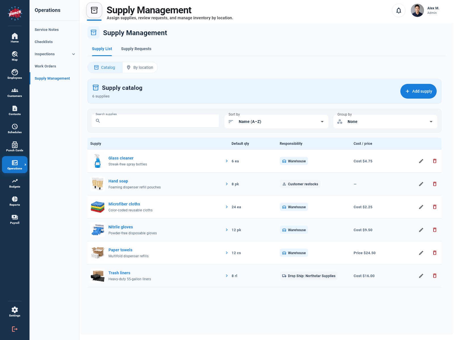Open Contacts in the sidebar
The image size is (454, 340).
(x=15, y=110)
